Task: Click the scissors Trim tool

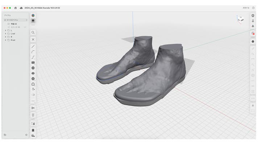Action: click(33, 108)
